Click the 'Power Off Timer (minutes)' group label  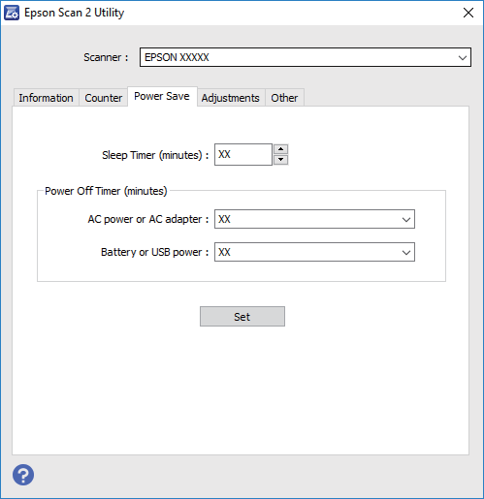click(x=106, y=191)
